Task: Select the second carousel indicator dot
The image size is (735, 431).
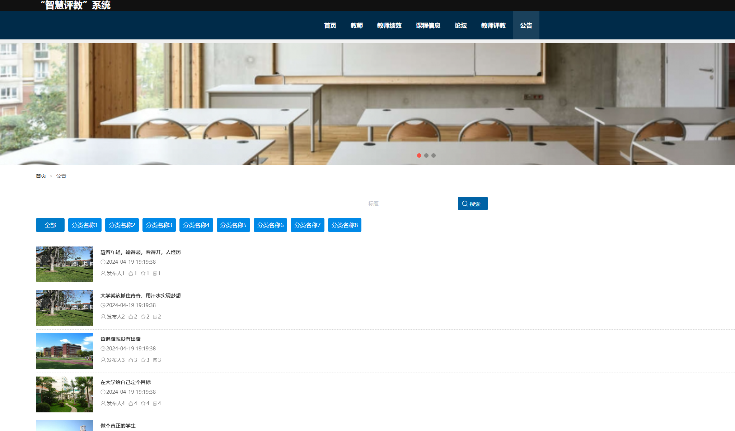Action: click(x=426, y=155)
